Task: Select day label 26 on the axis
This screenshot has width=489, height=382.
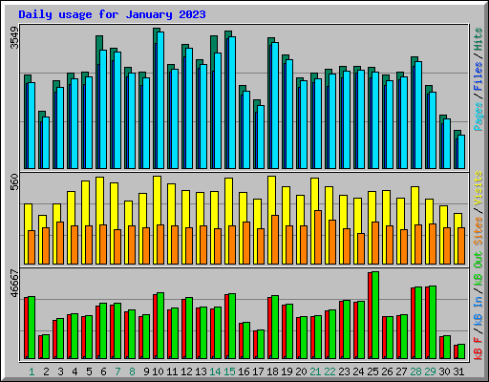Action: click(387, 371)
